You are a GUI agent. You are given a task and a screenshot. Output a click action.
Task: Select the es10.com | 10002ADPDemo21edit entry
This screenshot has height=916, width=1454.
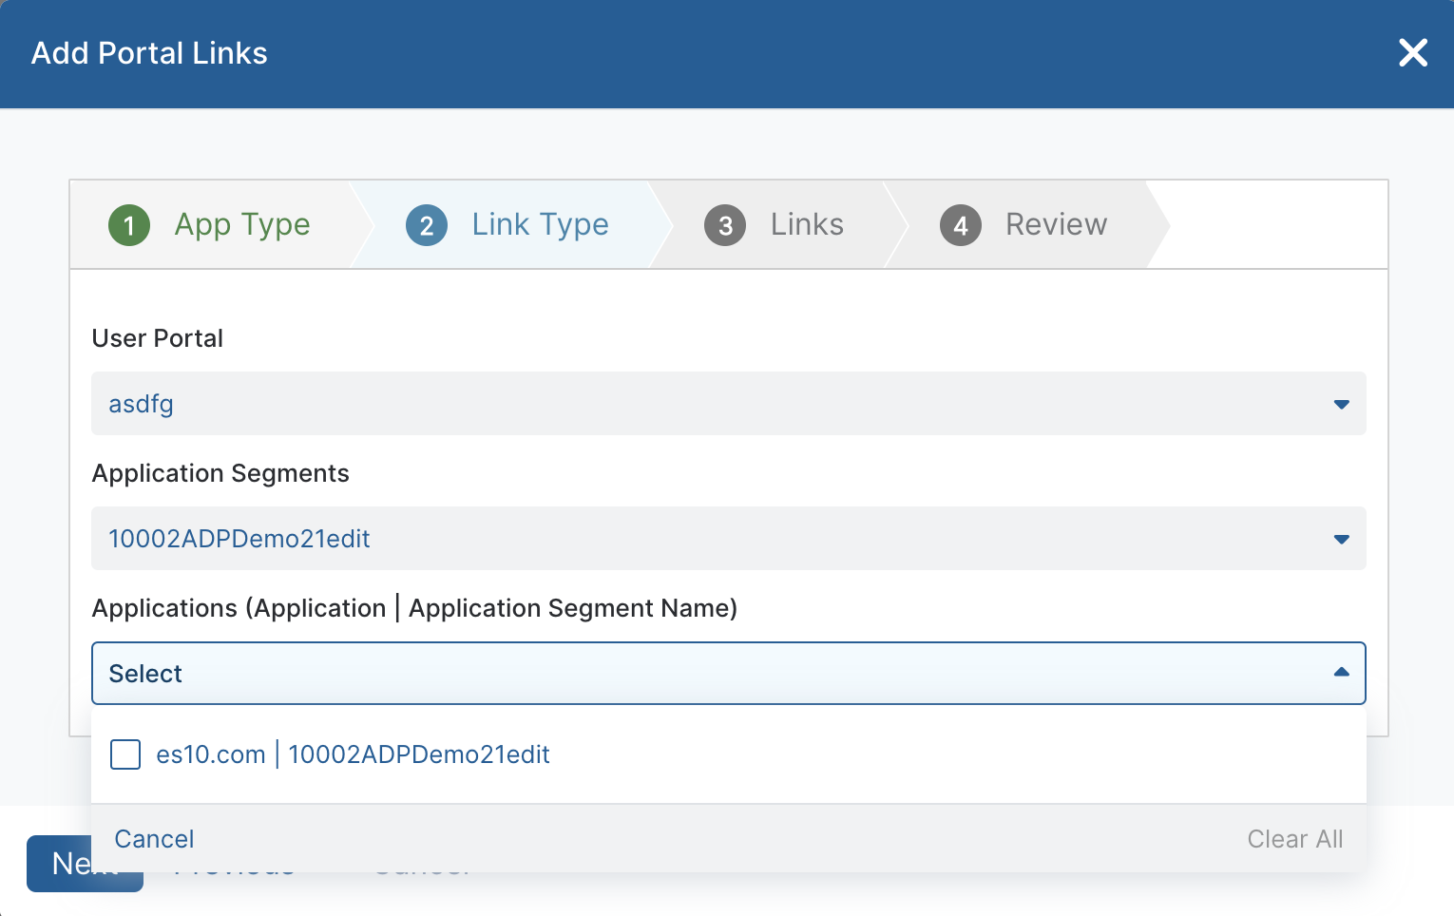(354, 754)
